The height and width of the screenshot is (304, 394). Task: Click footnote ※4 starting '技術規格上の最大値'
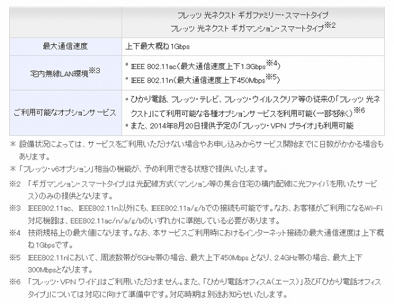click(x=196, y=239)
